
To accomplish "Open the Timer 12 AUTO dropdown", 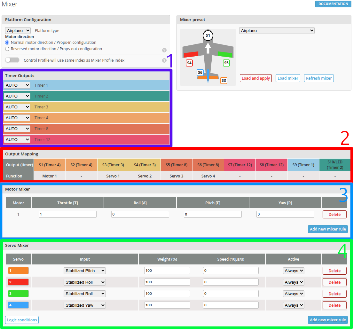I will (x=17, y=139).
